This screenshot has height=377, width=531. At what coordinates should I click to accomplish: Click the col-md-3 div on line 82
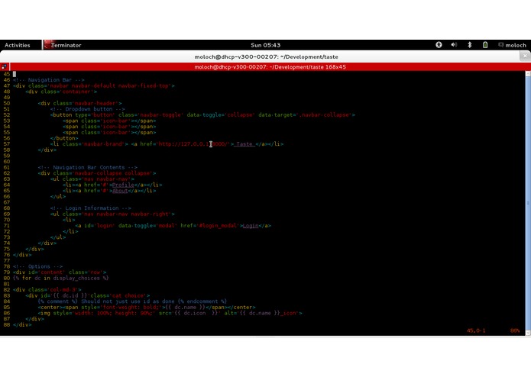[47, 290]
